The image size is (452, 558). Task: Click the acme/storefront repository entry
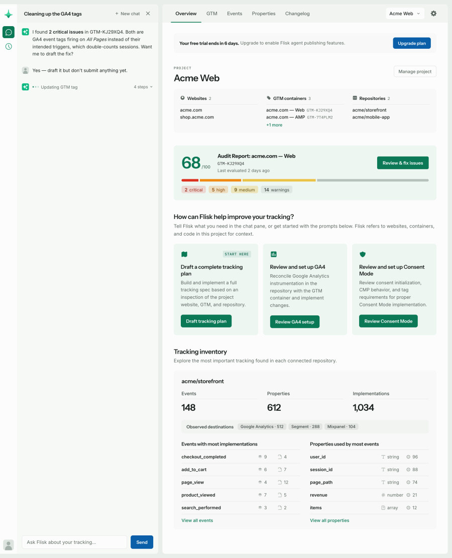click(x=369, y=110)
